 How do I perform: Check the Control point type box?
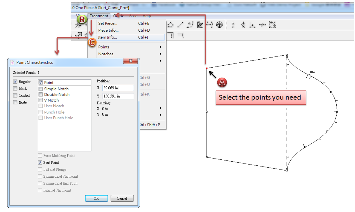(15, 95)
